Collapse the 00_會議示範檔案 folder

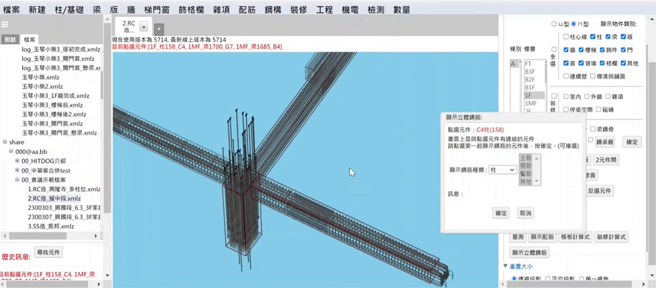[17, 180]
